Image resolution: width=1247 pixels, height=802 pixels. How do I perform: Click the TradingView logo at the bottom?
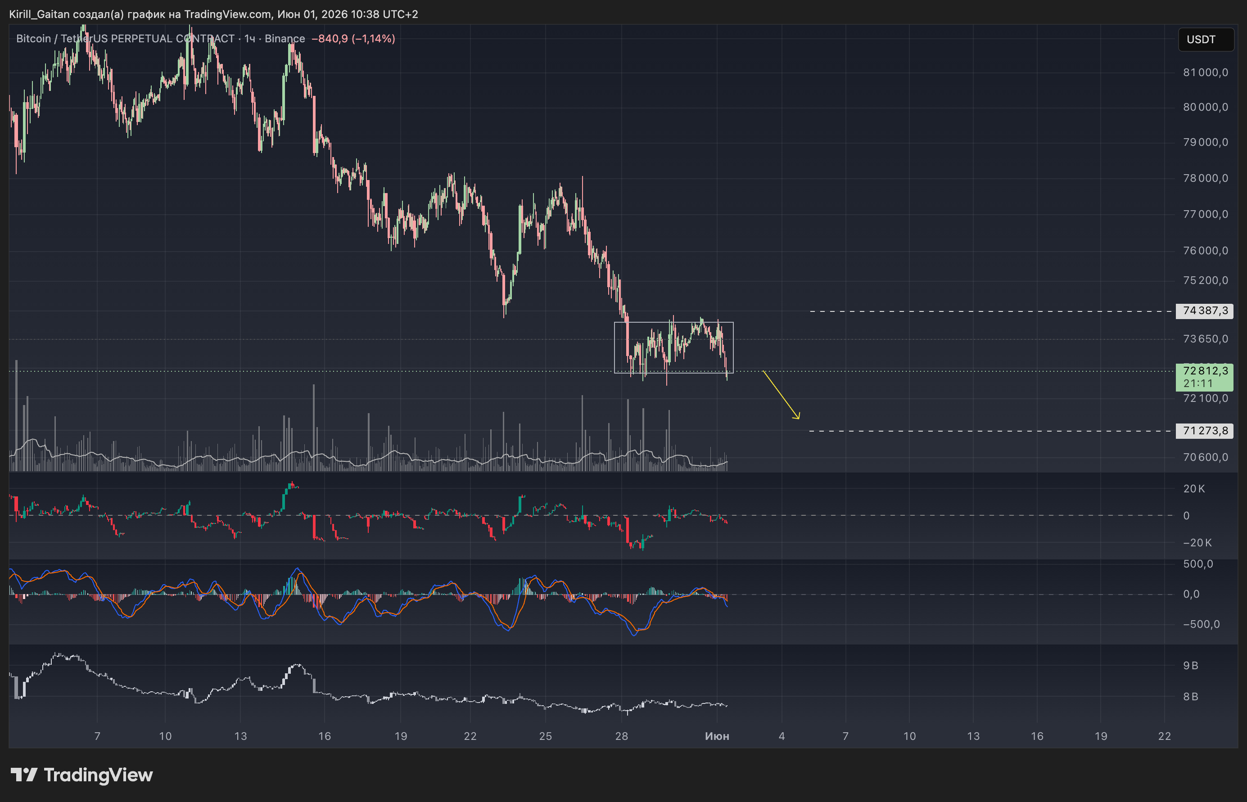point(82,775)
